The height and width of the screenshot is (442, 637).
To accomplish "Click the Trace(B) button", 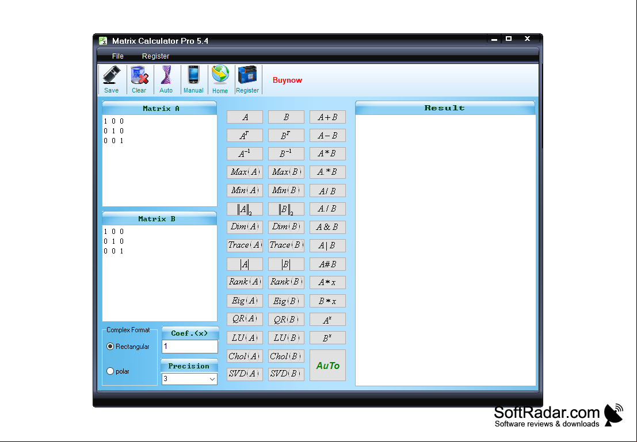I will click(x=286, y=245).
